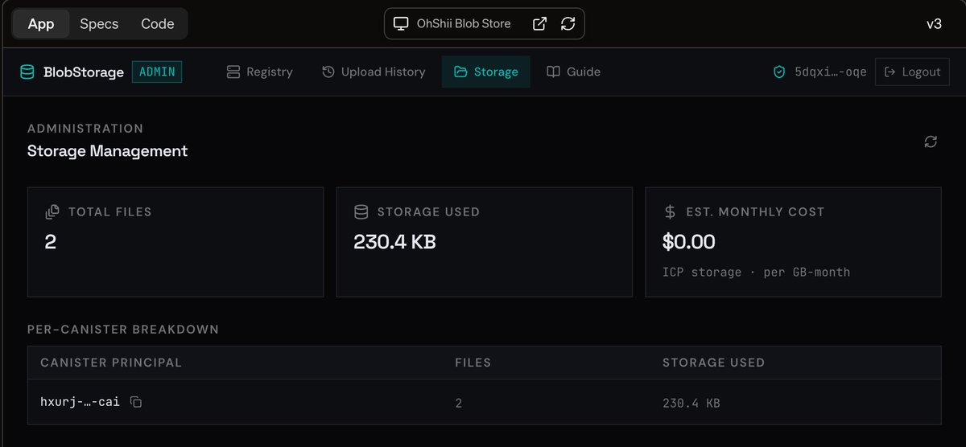Click the Canister Principal column header
Viewport: 966px width, 447px height.
pyautogui.click(x=111, y=363)
